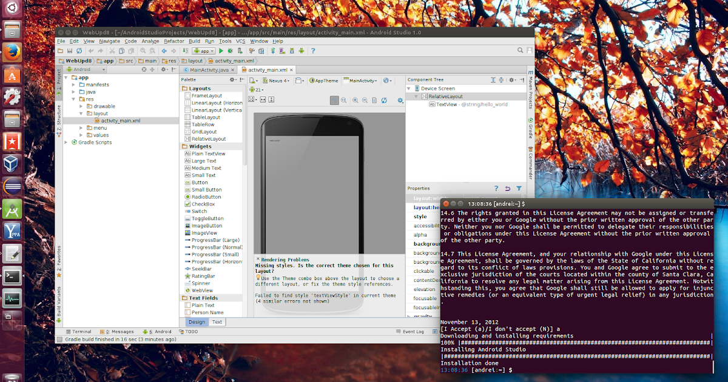
Task: Open the SDK Manager toolbar icon
Action: (x=292, y=51)
